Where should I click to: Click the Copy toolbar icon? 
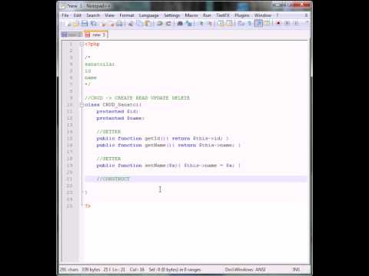coord(139,24)
